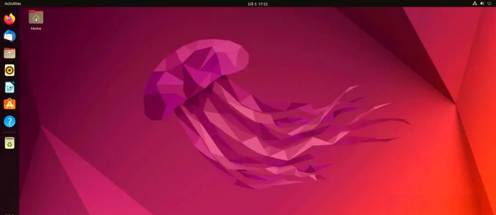Open the Activities overview

(x=13, y=4)
